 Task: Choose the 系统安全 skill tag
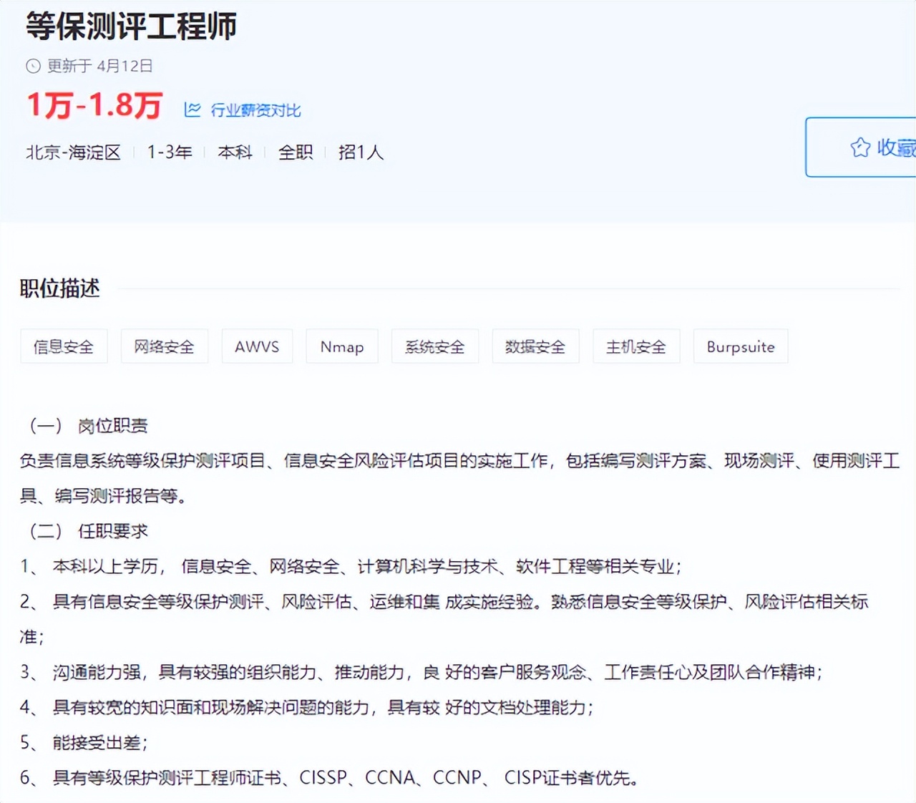tap(434, 346)
